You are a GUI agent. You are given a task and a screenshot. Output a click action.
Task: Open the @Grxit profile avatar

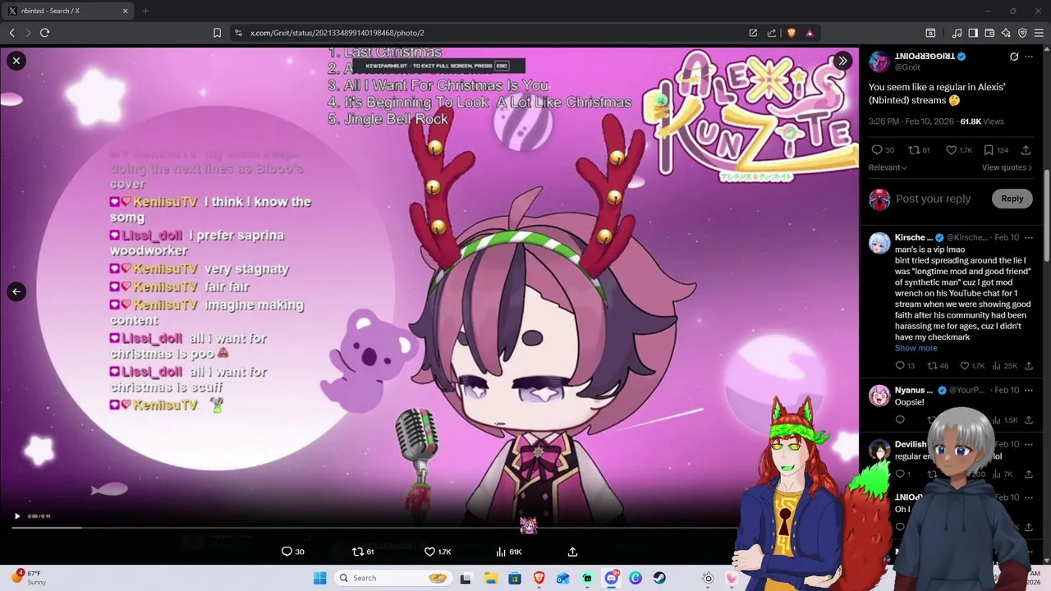[879, 62]
